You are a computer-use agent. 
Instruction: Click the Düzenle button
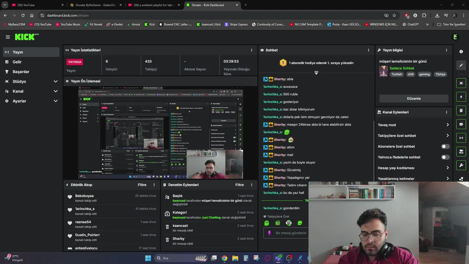(x=414, y=99)
